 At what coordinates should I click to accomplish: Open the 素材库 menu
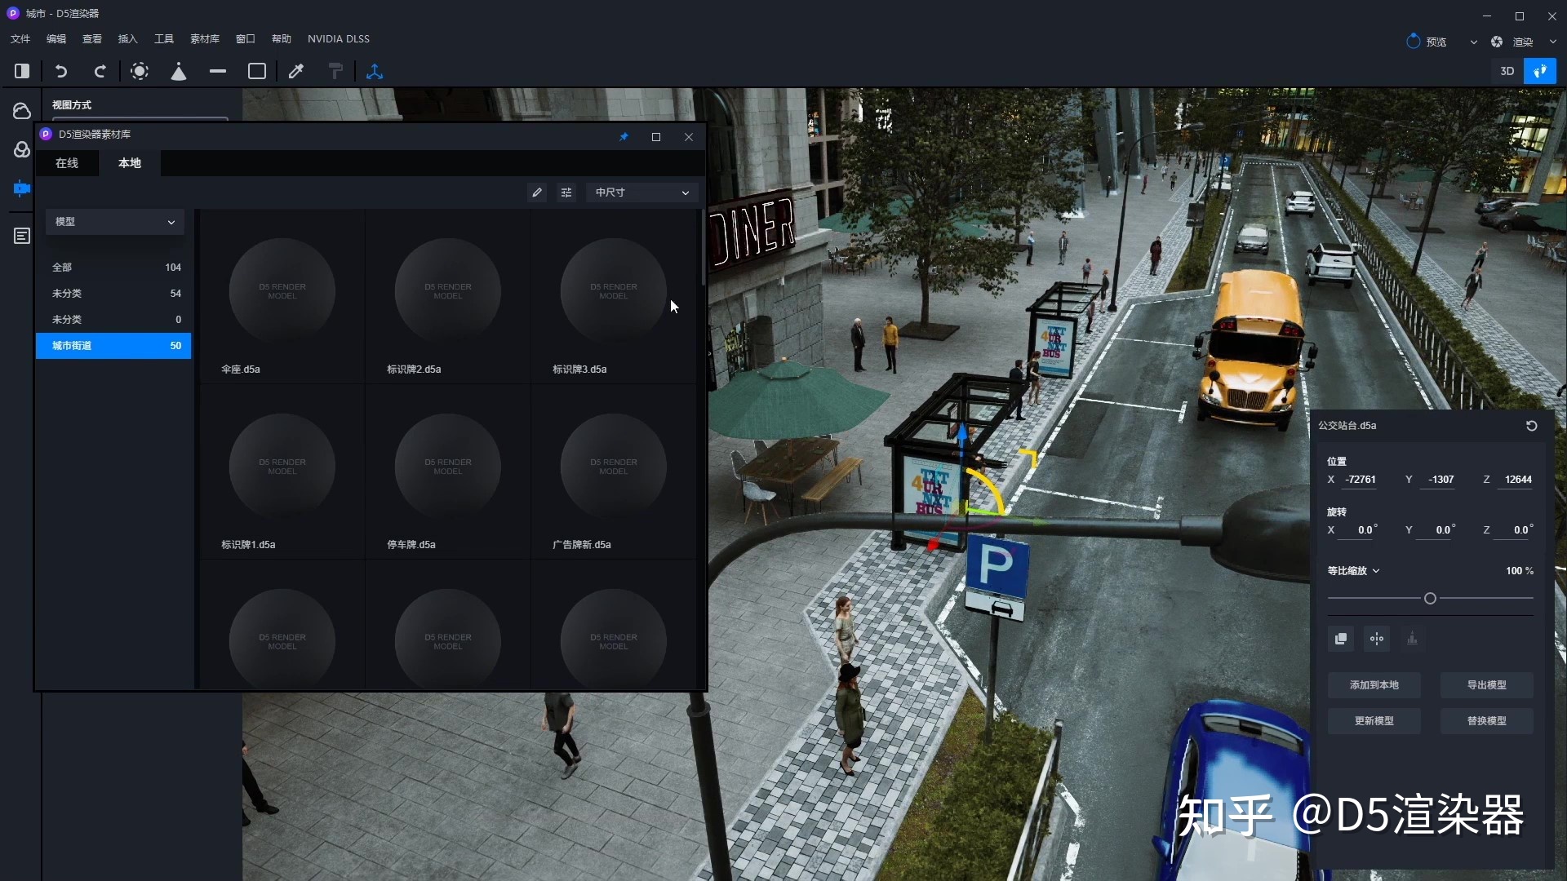pos(204,39)
